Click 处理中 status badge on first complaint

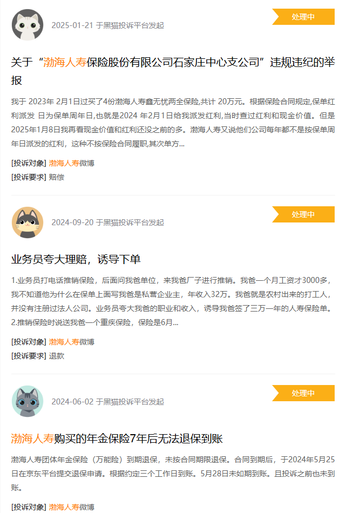[303, 17]
